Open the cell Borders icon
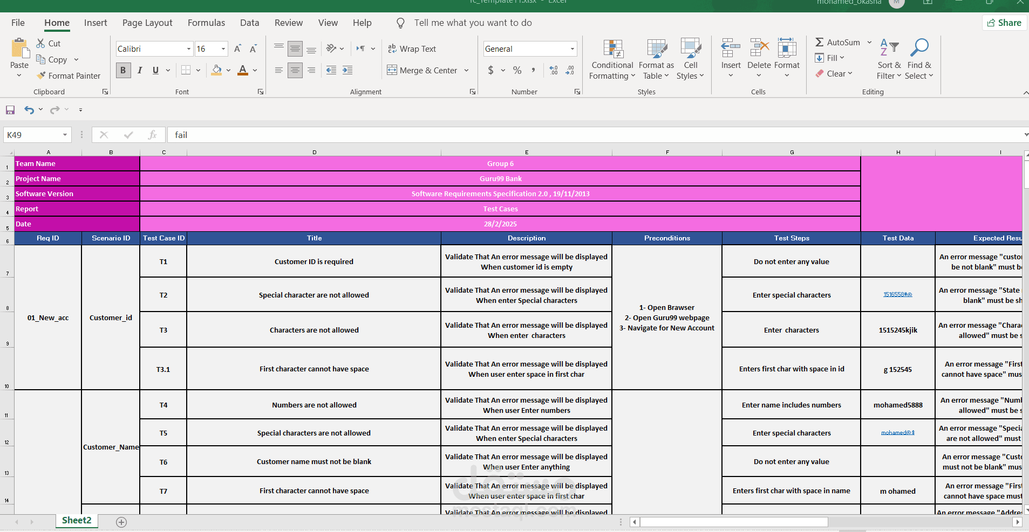Screen dimensions: 1029x532 pos(186,70)
